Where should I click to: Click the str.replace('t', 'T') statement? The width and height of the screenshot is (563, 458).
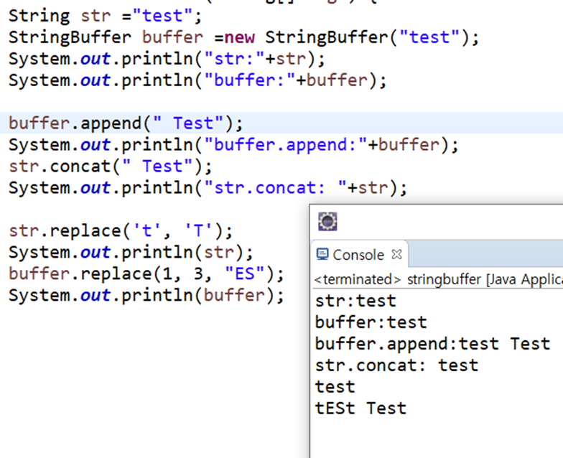click(121, 231)
